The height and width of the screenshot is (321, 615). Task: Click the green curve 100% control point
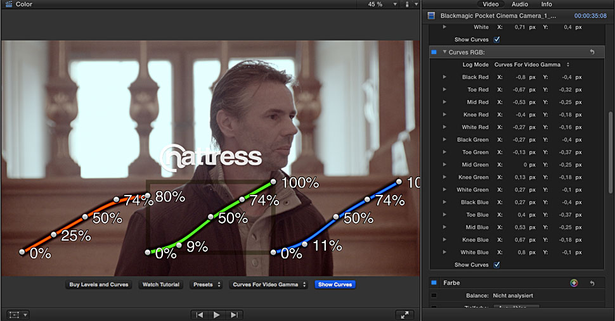pos(273,182)
